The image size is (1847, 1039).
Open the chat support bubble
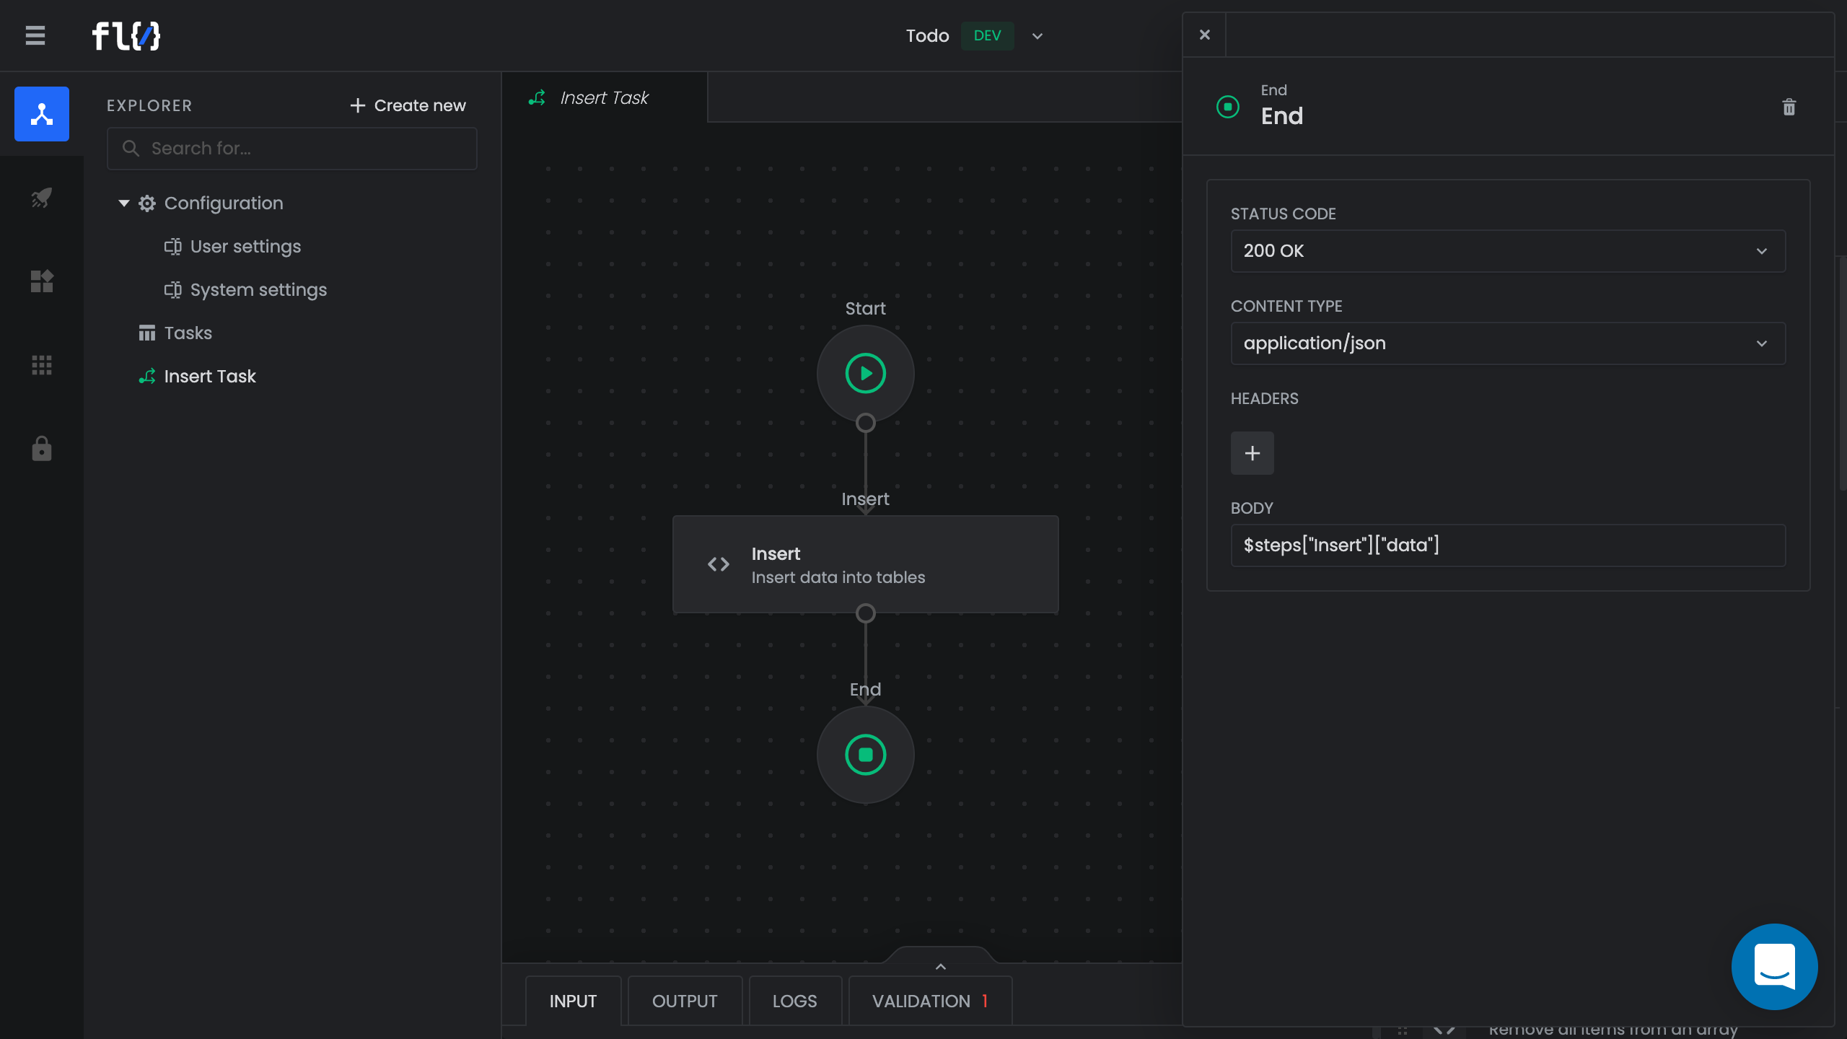[1775, 967]
